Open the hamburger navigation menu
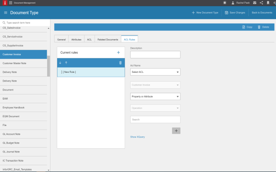The image size is (276, 172). pos(5,13)
